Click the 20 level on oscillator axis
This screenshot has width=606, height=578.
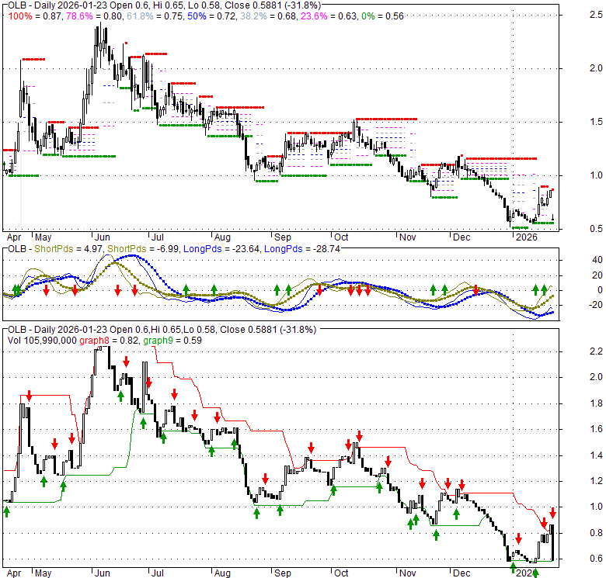(597, 275)
